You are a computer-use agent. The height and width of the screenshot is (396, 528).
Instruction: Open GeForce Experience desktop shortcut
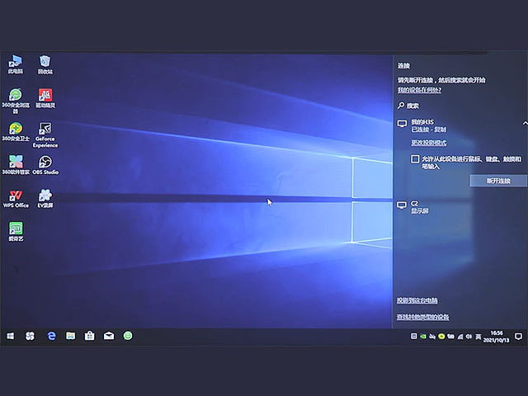[45, 134]
